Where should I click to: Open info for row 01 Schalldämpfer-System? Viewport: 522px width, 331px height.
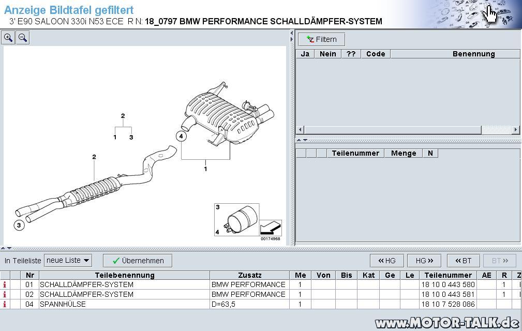coord(5,285)
